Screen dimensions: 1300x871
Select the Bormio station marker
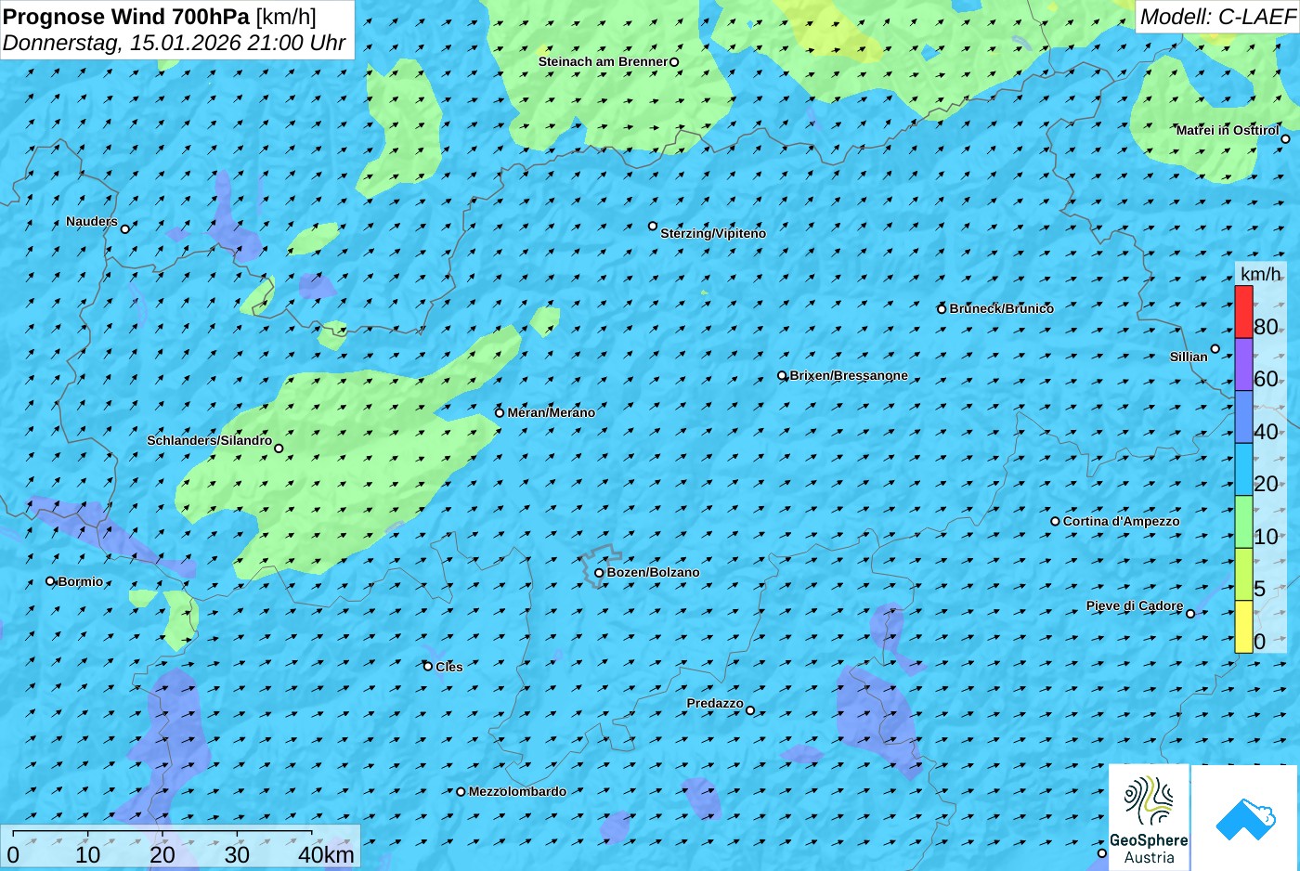pos(50,581)
